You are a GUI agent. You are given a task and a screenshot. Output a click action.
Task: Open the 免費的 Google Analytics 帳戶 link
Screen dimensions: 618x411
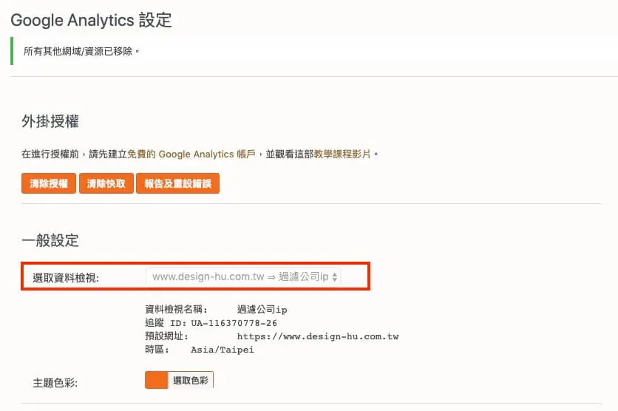[x=191, y=154]
